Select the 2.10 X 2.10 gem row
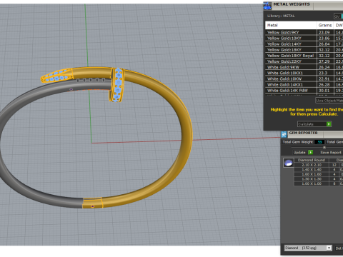343x257 pixels. pos(319,165)
